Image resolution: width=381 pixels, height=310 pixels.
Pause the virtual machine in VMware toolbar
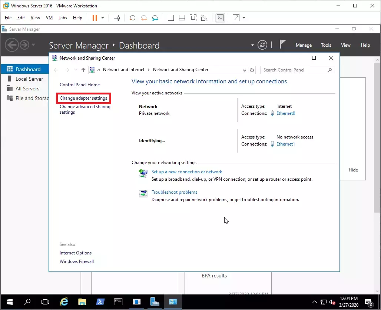click(95, 18)
